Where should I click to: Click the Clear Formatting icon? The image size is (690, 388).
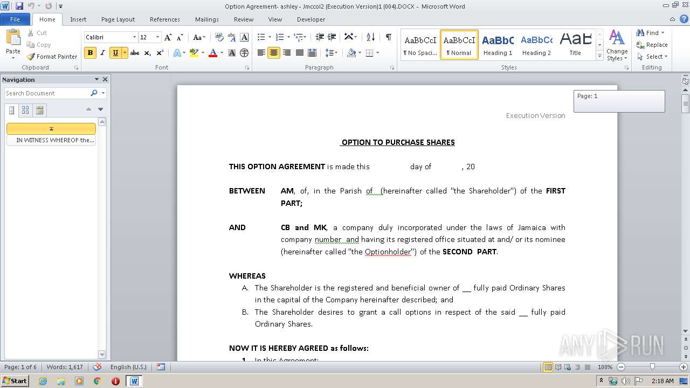tap(219, 37)
